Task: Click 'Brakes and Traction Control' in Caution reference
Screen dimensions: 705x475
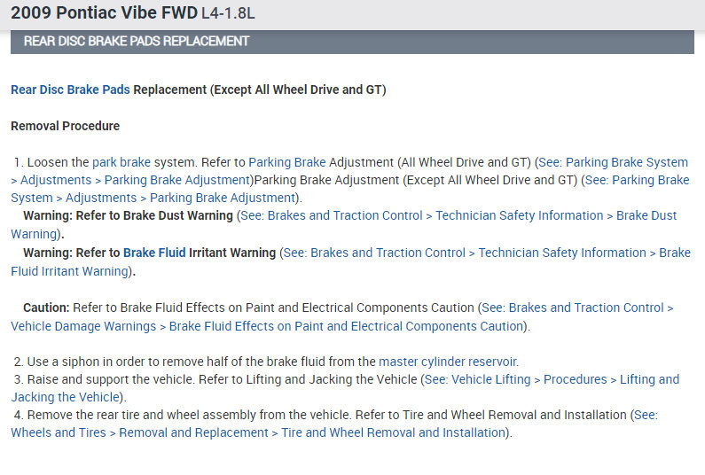Action: click(x=586, y=308)
